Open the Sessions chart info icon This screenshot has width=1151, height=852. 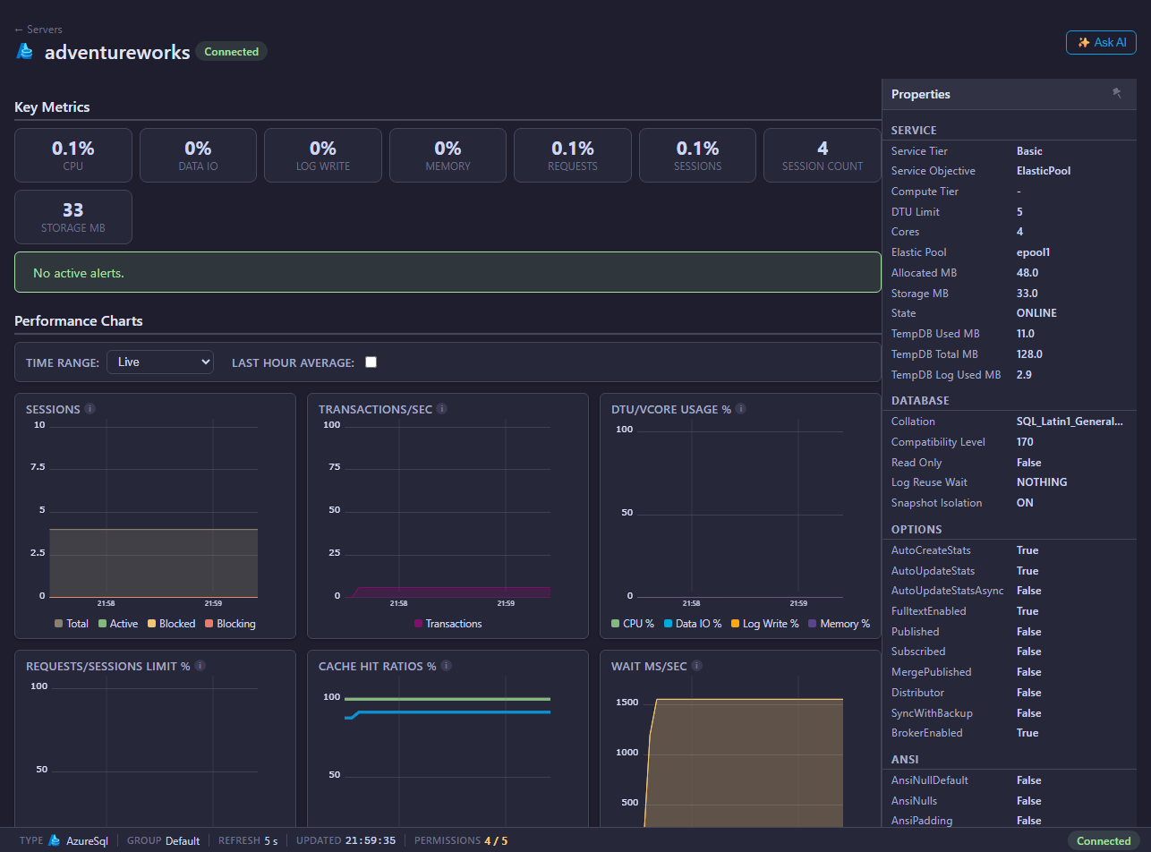click(90, 409)
